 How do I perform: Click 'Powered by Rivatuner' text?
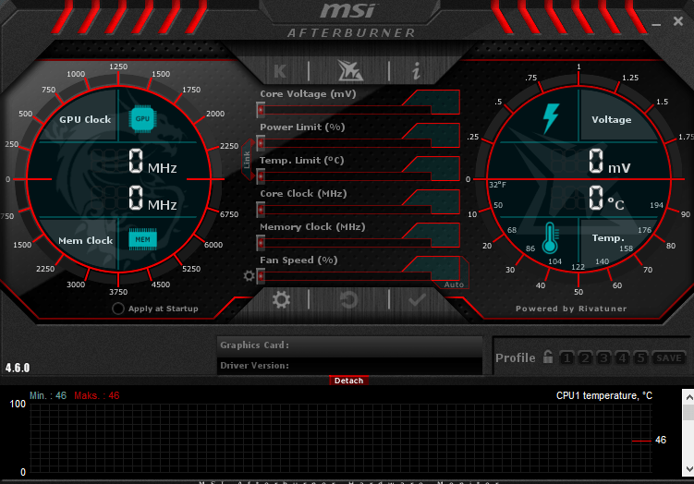[x=571, y=309]
